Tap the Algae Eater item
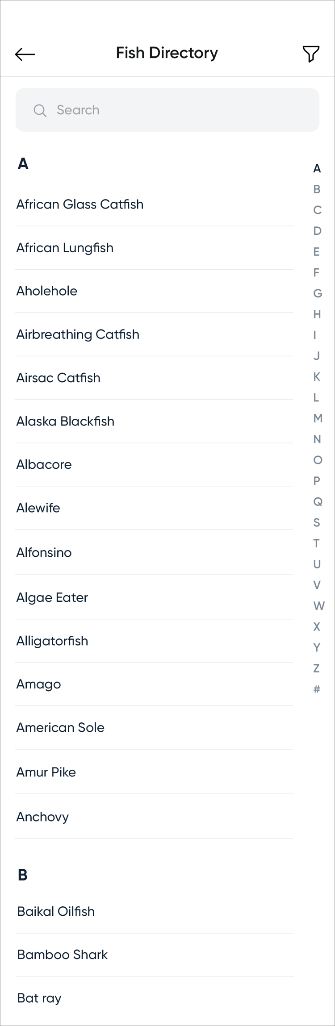 pyautogui.click(x=52, y=597)
